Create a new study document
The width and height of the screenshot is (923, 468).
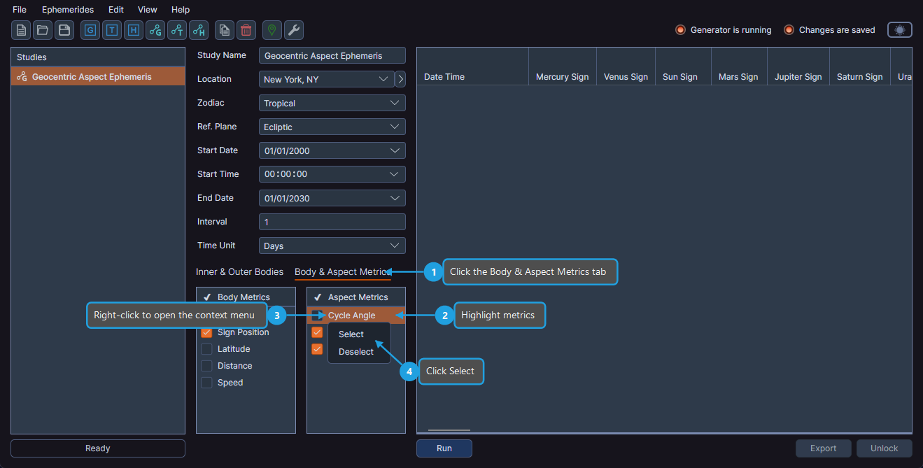(20, 30)
